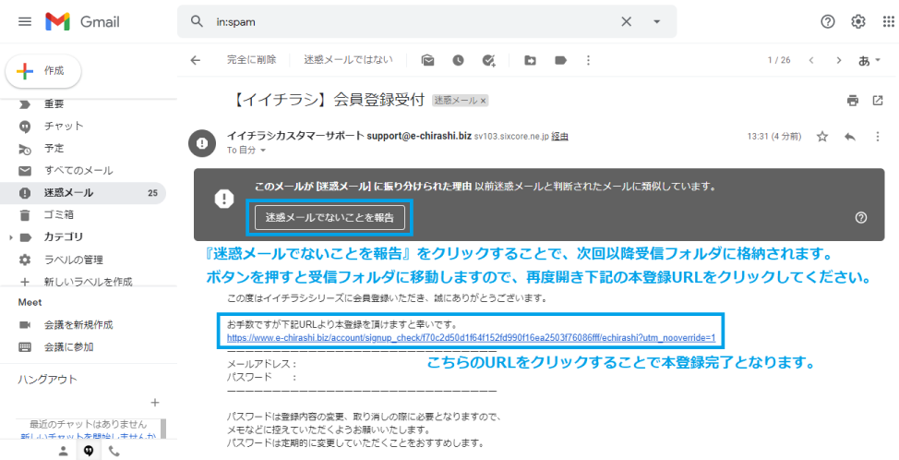Expand recipient details next to To 自分
Image resolution: width=899 pixels, height=460 pixels.
point(263,151)
